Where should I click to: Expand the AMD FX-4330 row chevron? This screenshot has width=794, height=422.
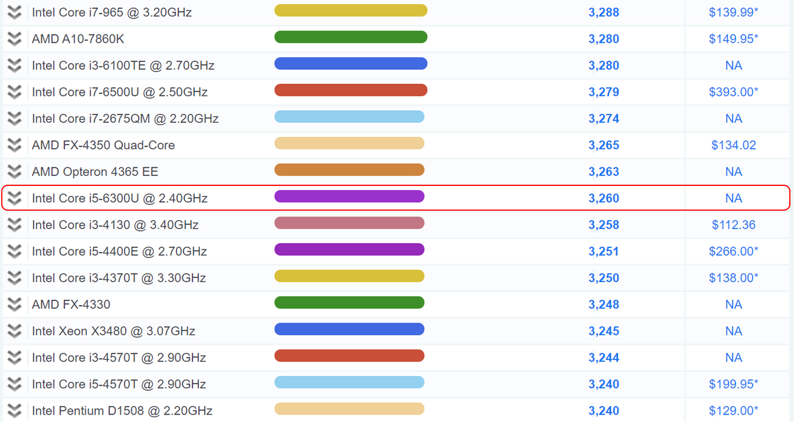tap(15, 304)
